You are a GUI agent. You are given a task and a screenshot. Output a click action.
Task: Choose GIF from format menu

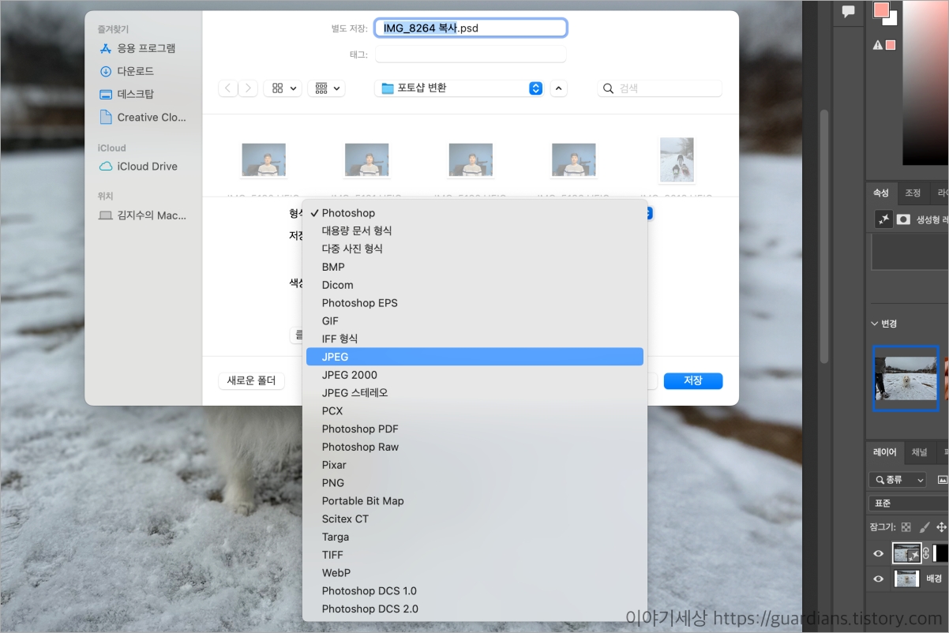click(x=474, y=321)
